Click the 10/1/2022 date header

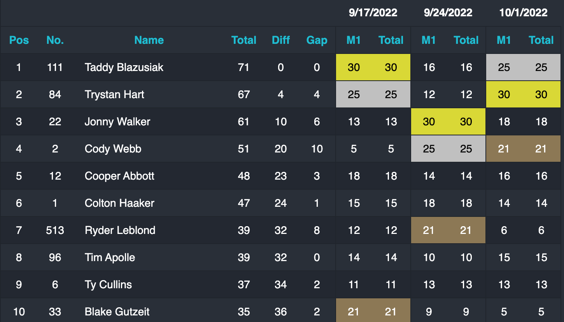coord(523,12)
